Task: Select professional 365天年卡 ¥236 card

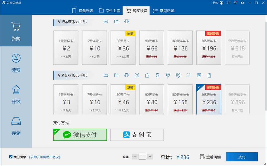Action: [209, 99]
